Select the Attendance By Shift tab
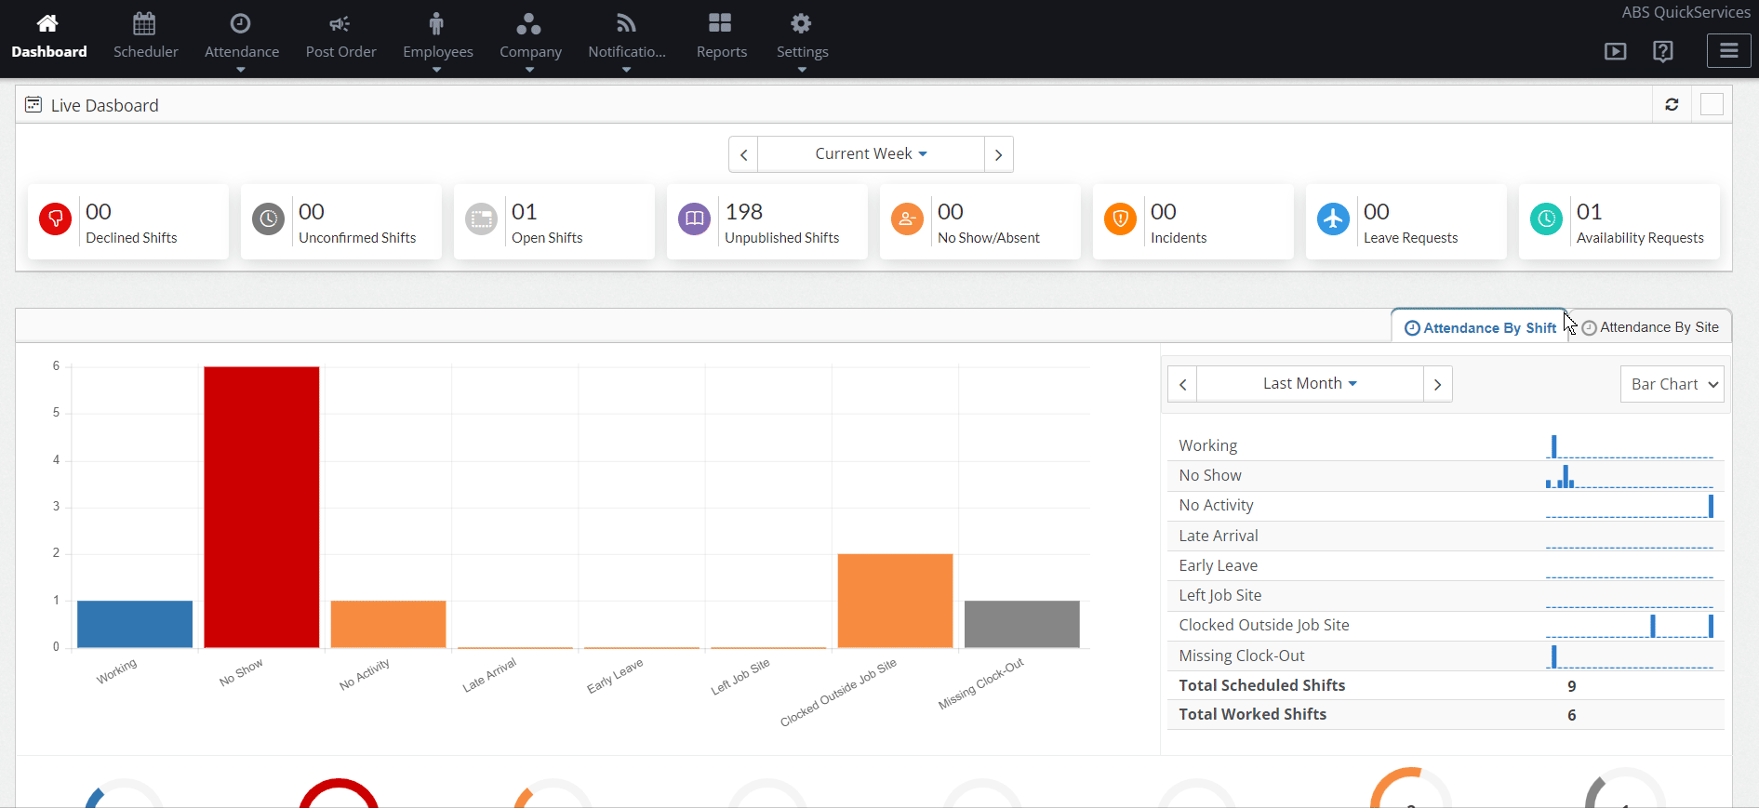The width and height of the screenshot is (1759, 808). tap(1480, 327)
